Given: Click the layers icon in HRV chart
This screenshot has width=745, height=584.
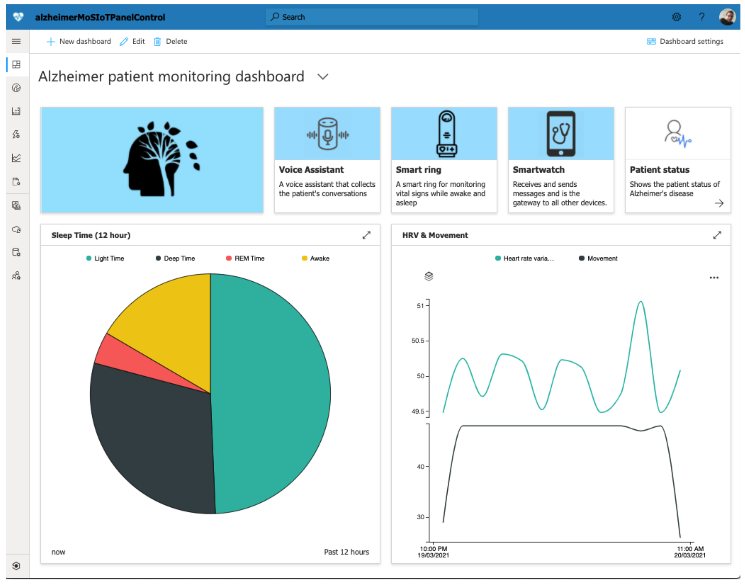Looking at the screenshot, I should coord(429,276).
